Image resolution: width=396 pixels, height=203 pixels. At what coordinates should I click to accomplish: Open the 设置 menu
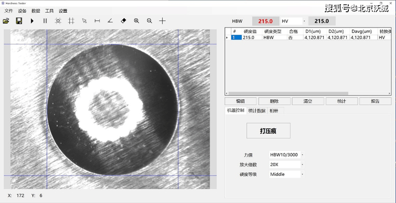coord(63,11)
